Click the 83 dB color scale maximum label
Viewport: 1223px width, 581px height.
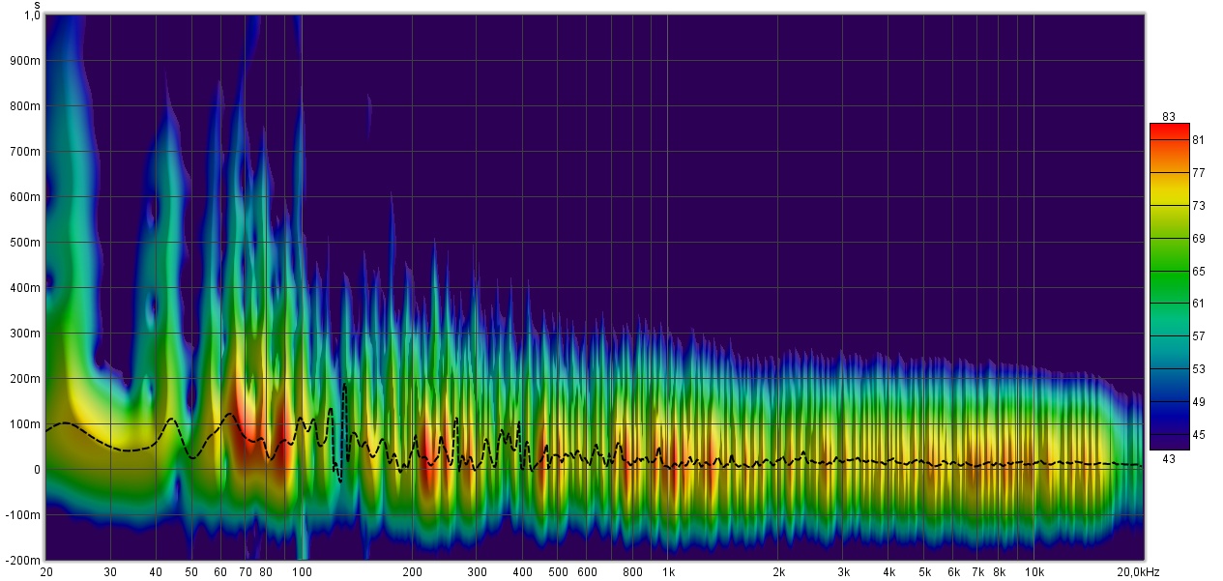coord(1169,117)
